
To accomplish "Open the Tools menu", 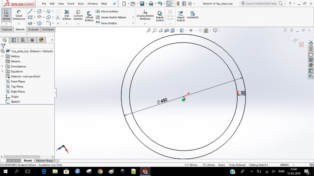I will pyautogui.click(x=81, y=4).
